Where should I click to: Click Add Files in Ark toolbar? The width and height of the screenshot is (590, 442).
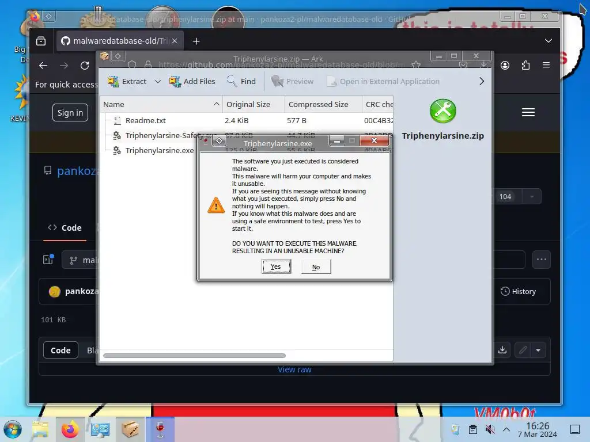click(x=192, y=81)
